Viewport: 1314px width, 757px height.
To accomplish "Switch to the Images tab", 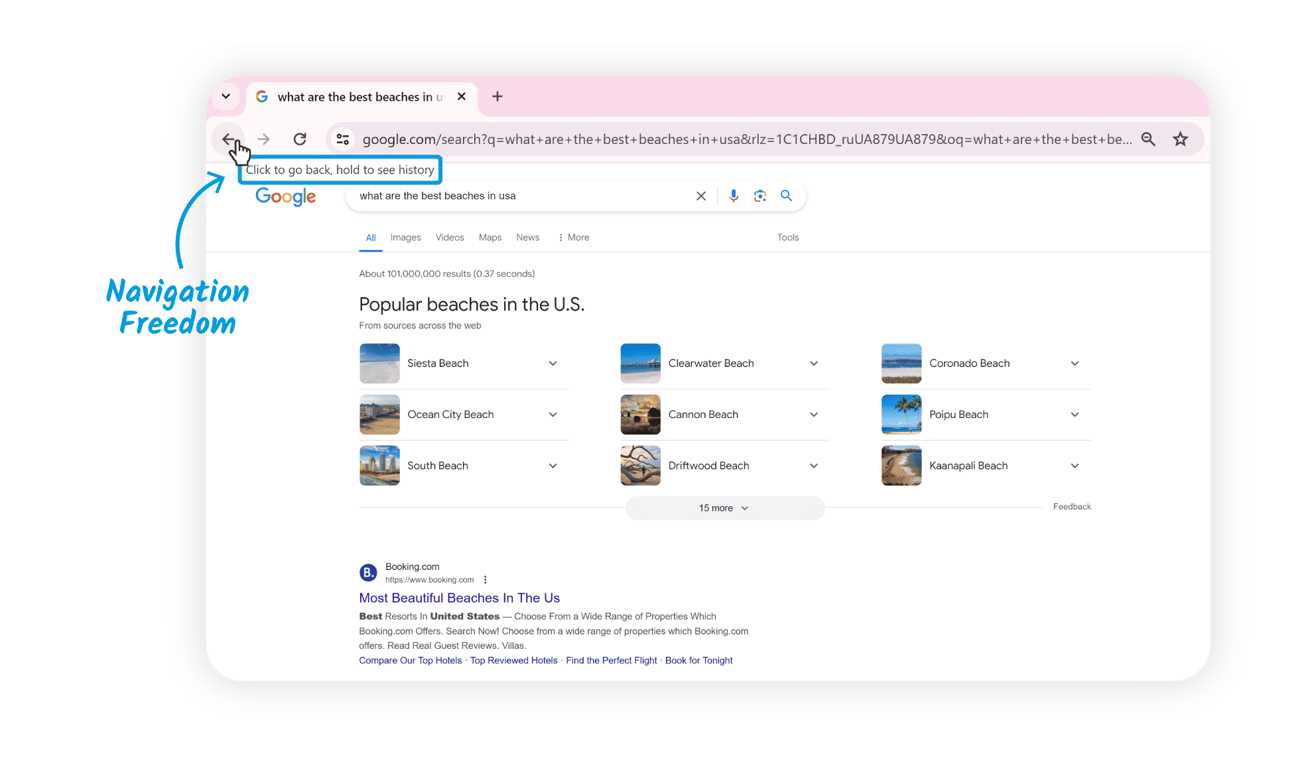I will pos(405,237).
